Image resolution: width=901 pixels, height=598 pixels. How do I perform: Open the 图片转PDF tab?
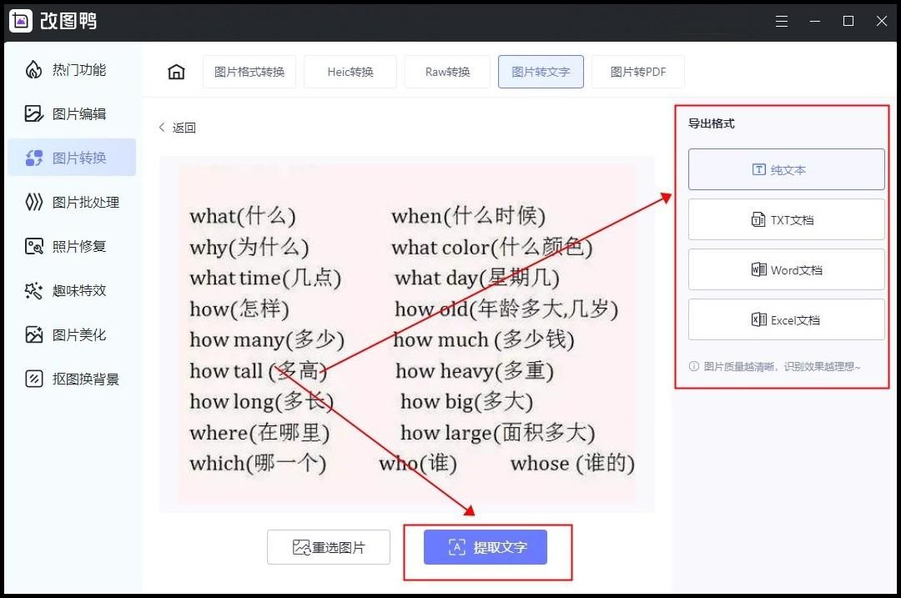coord(638,72)
